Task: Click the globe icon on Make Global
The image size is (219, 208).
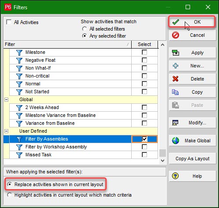Action: (x=176, y=141)
